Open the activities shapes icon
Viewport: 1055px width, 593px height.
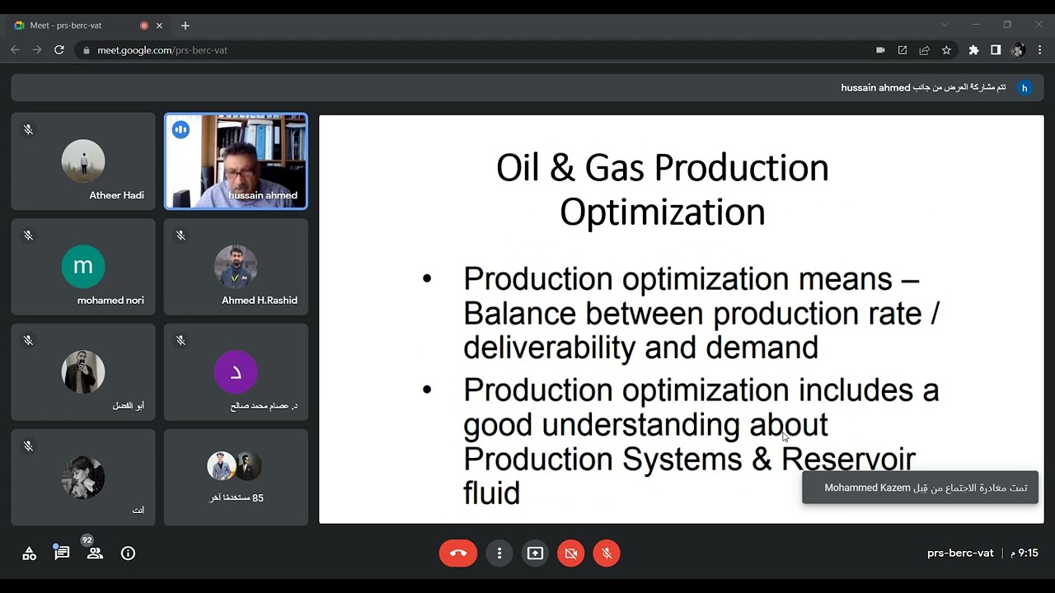click(29, 553)
